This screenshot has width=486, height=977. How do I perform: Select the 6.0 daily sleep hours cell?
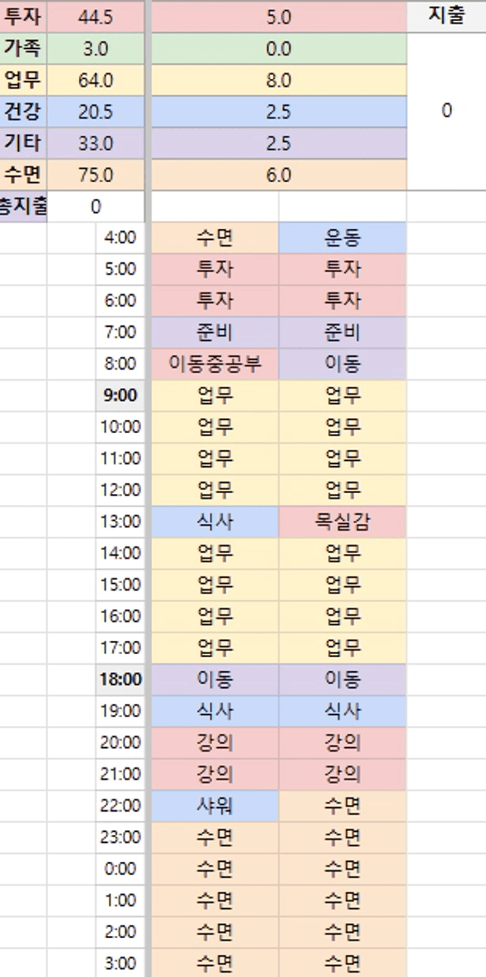coord(279,175)
